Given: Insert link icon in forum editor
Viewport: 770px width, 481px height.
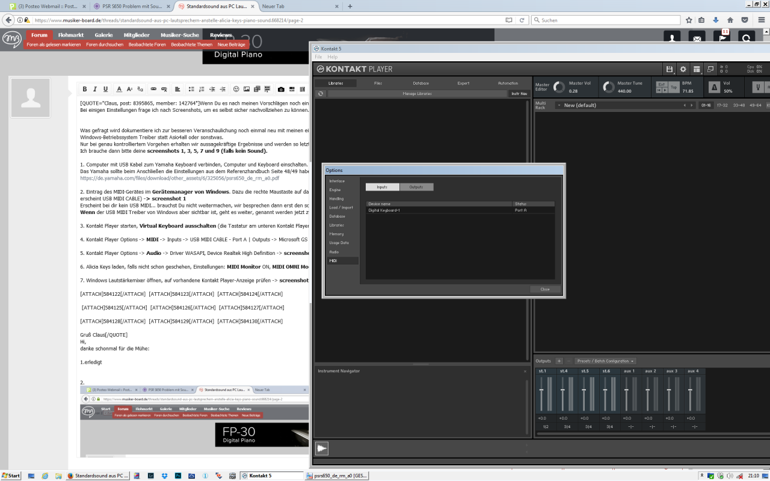Looking at the screenshot, I should pos(153,89).
